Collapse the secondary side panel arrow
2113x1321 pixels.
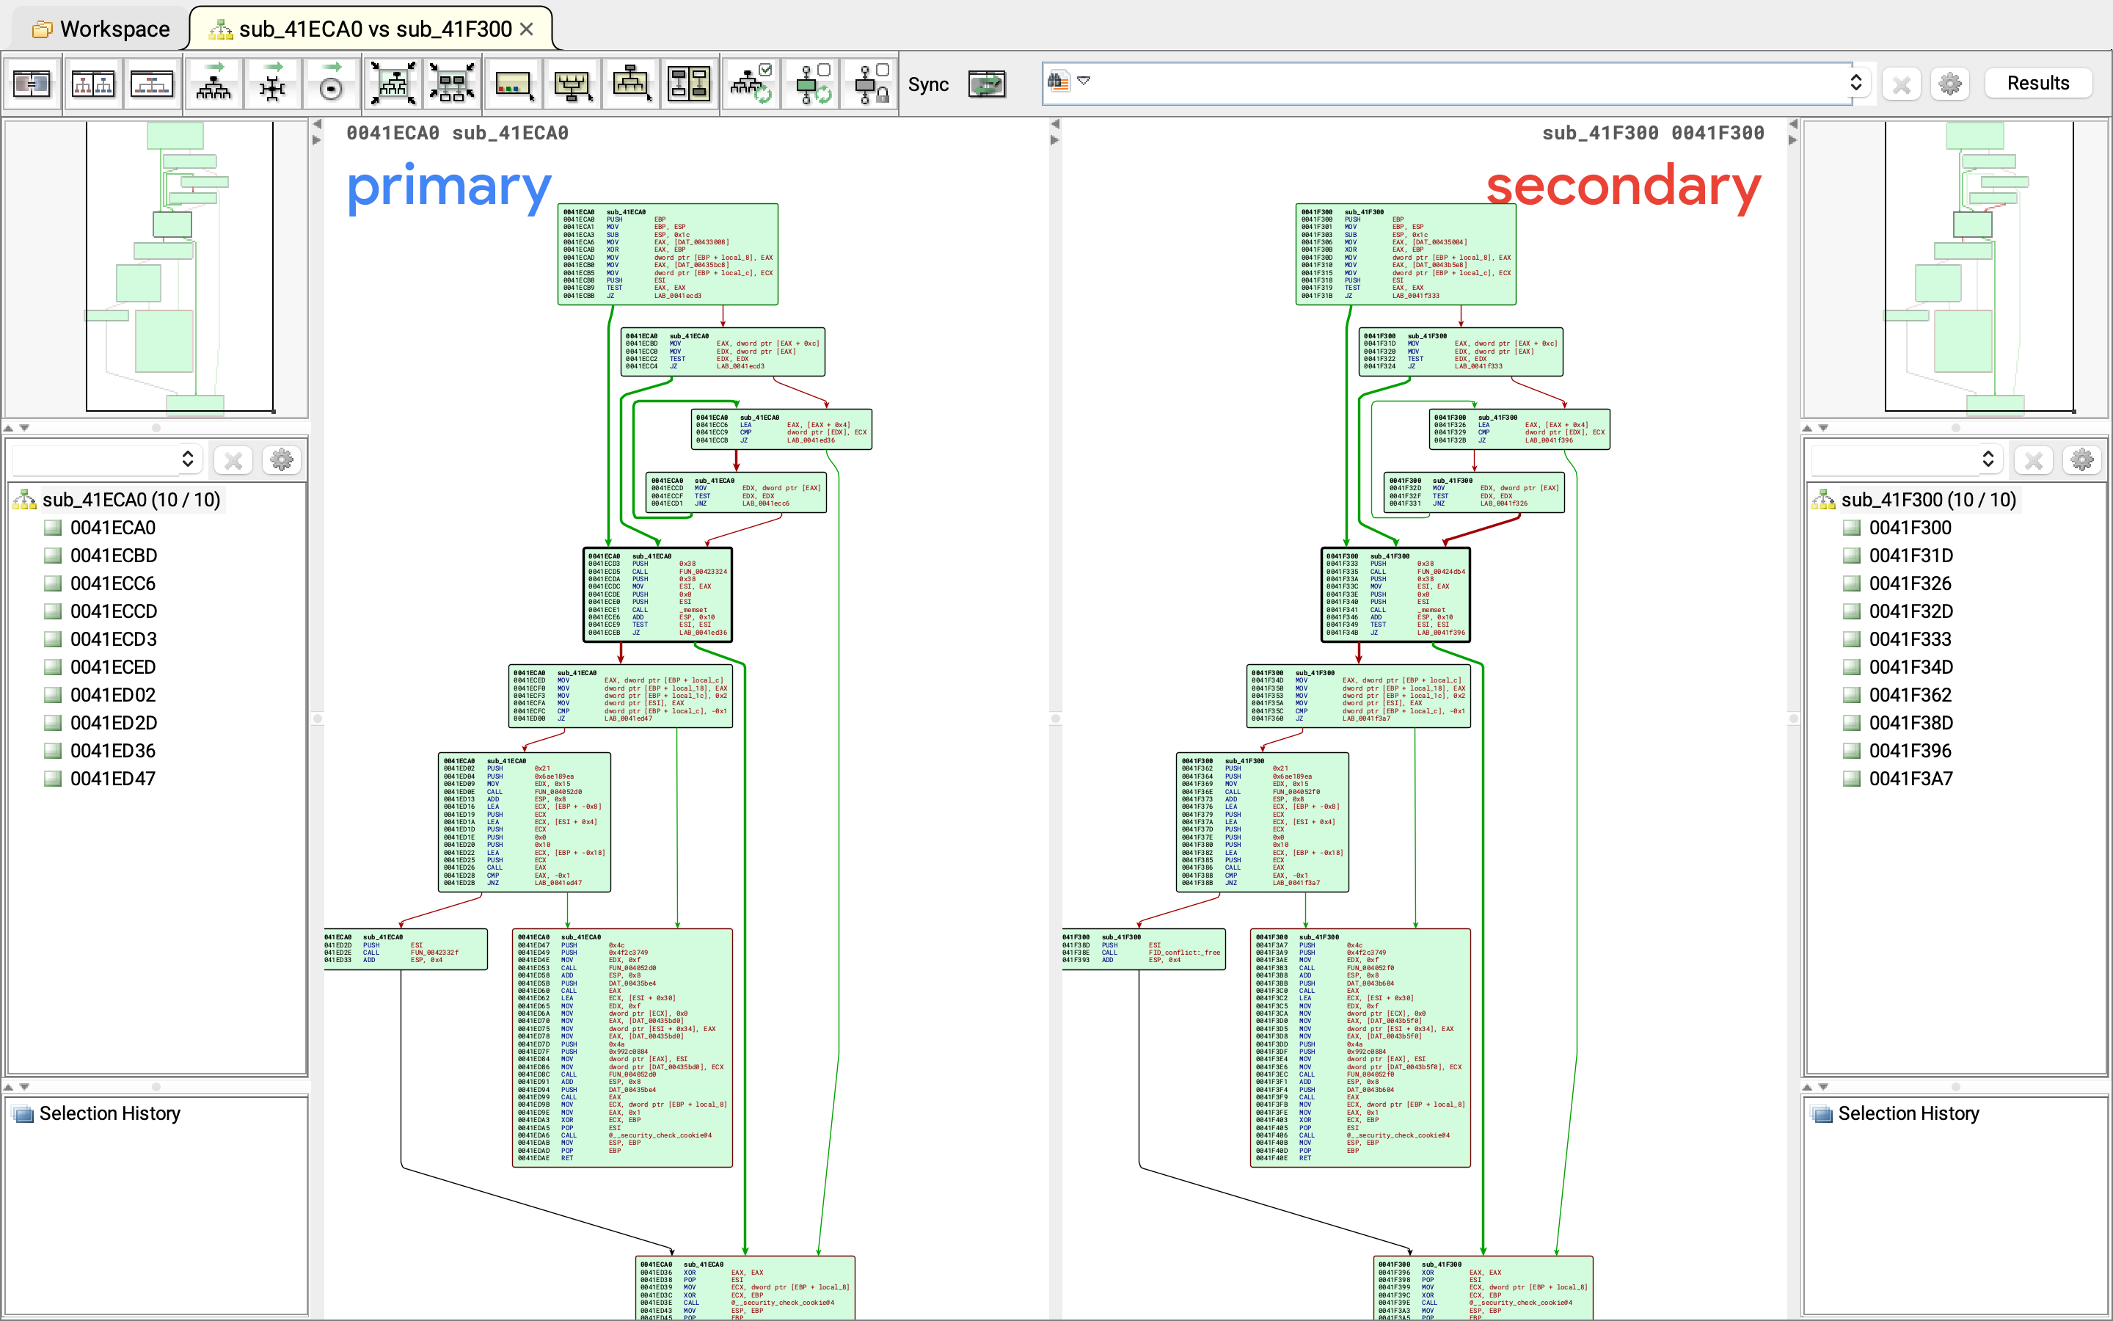(1792, 139)
